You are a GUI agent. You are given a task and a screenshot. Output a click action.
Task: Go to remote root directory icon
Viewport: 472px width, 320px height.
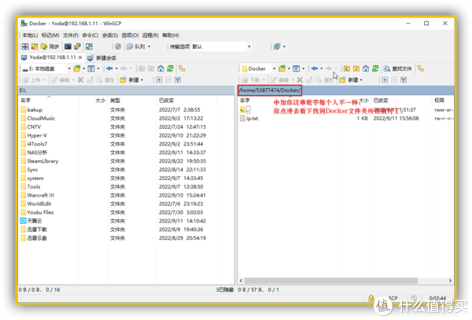[356, 68]
